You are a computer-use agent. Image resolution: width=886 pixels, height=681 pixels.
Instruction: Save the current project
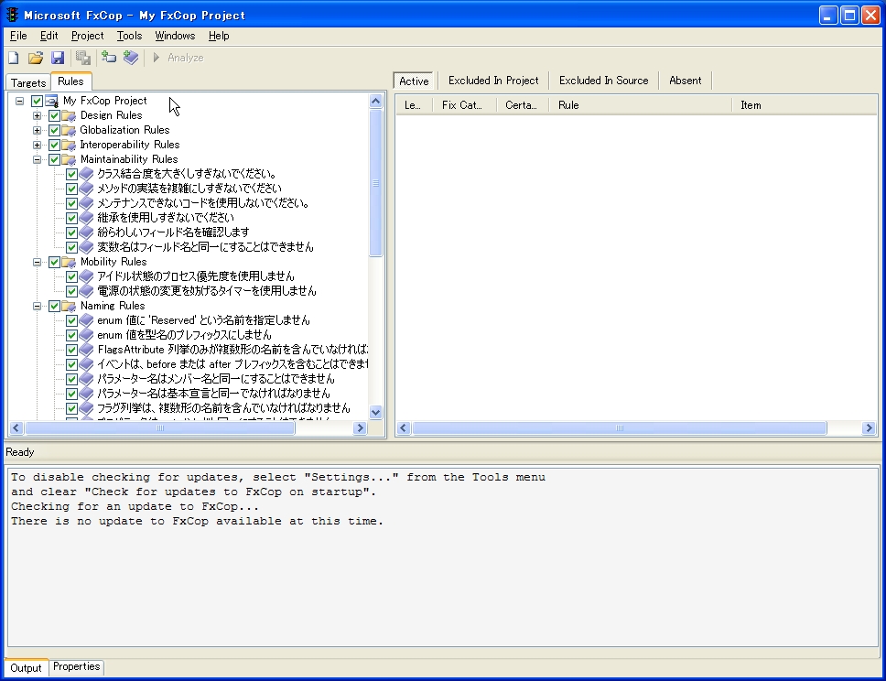[x=58, y=57]
